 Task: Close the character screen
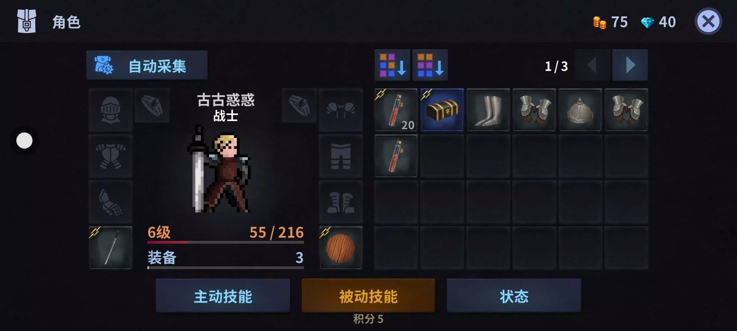tap(708, 21)
